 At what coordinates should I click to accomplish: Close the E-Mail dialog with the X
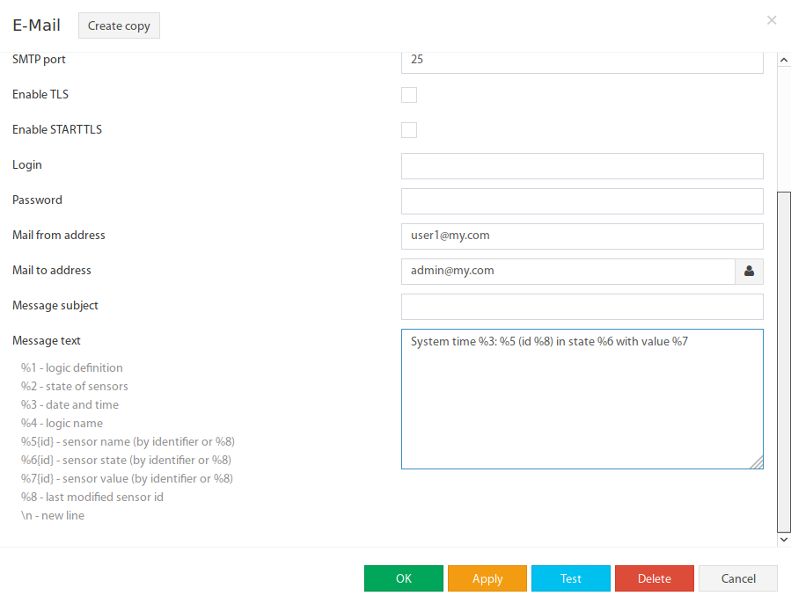click(772, 20)
